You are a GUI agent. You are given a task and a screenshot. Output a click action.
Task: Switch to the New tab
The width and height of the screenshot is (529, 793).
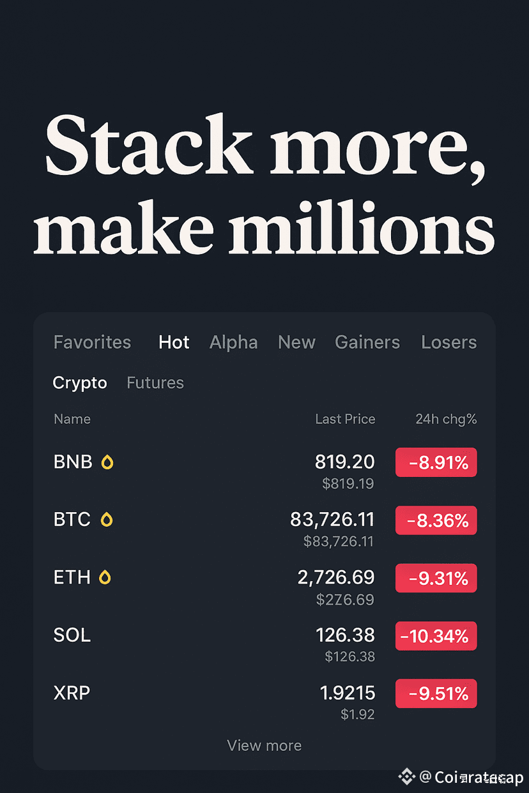[296, 342]
